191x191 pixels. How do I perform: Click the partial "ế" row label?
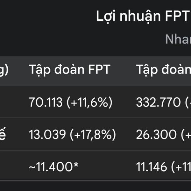point(3,135)
